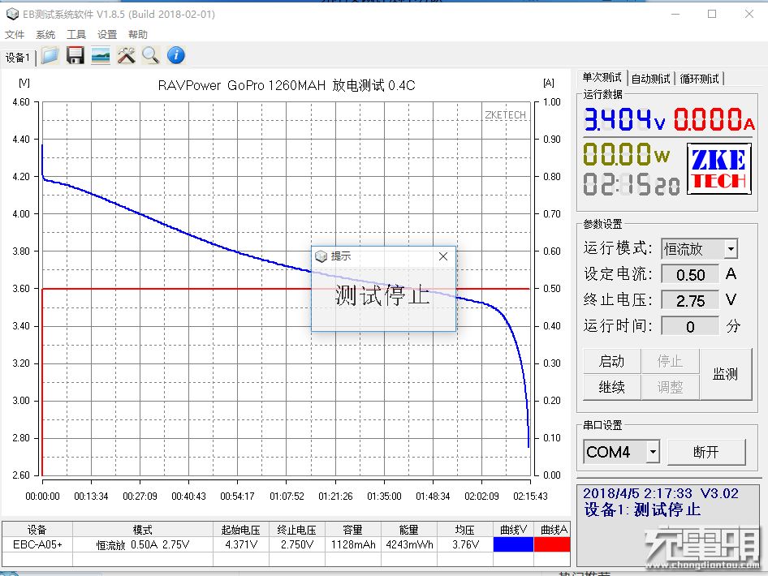Switch to the 单次测试 tab
768x576 pixels.
pyautogui.click(x=602, y=78)
